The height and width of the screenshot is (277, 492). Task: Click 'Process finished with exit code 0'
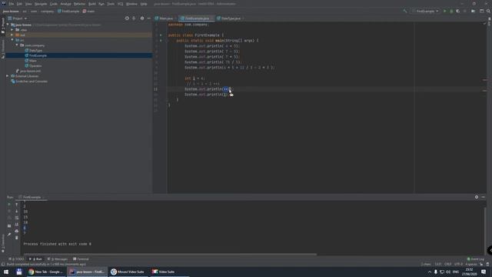tap(58, 244)
